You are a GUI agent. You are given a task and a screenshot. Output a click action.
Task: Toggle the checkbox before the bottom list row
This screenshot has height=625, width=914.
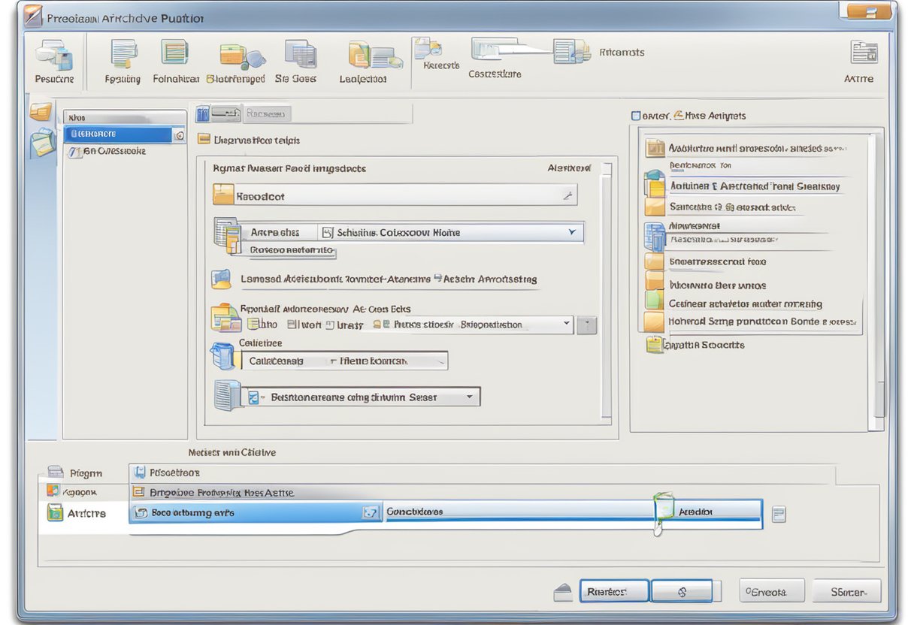(141, 512)
